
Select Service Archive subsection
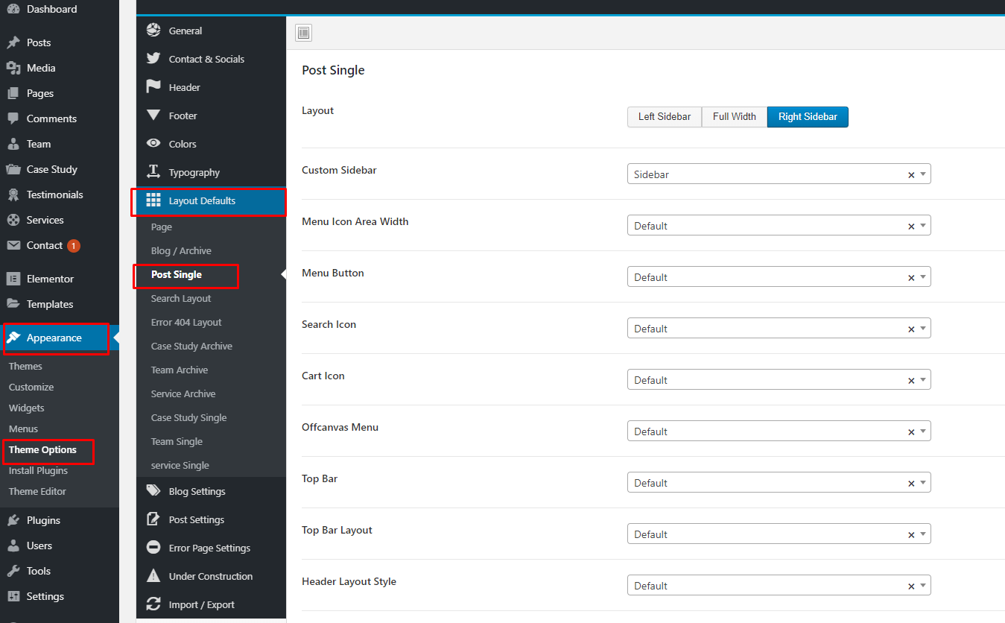pos(183,393)
